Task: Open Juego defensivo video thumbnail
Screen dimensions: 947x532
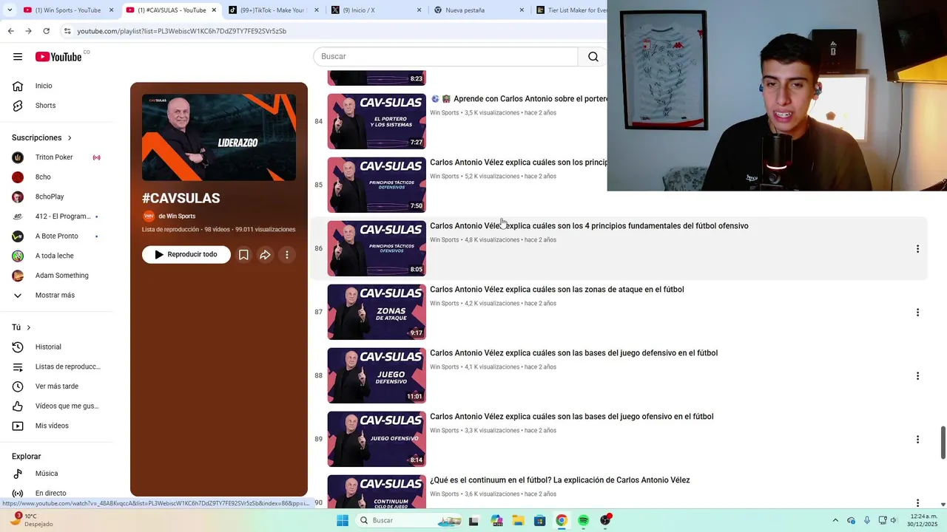Action: (x=377, y=375)
